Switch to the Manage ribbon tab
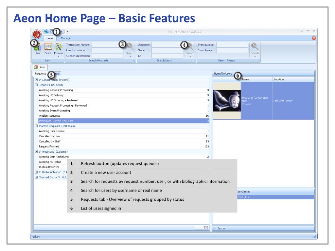Image resolution: width=335 pixels, height=251 pixels. coord(65,38)
